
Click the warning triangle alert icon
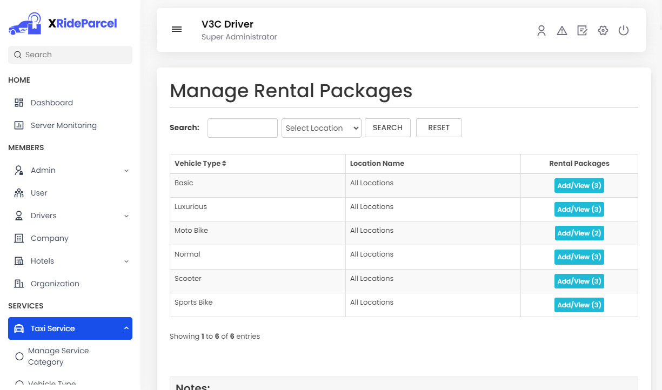(x=562, y=31)
